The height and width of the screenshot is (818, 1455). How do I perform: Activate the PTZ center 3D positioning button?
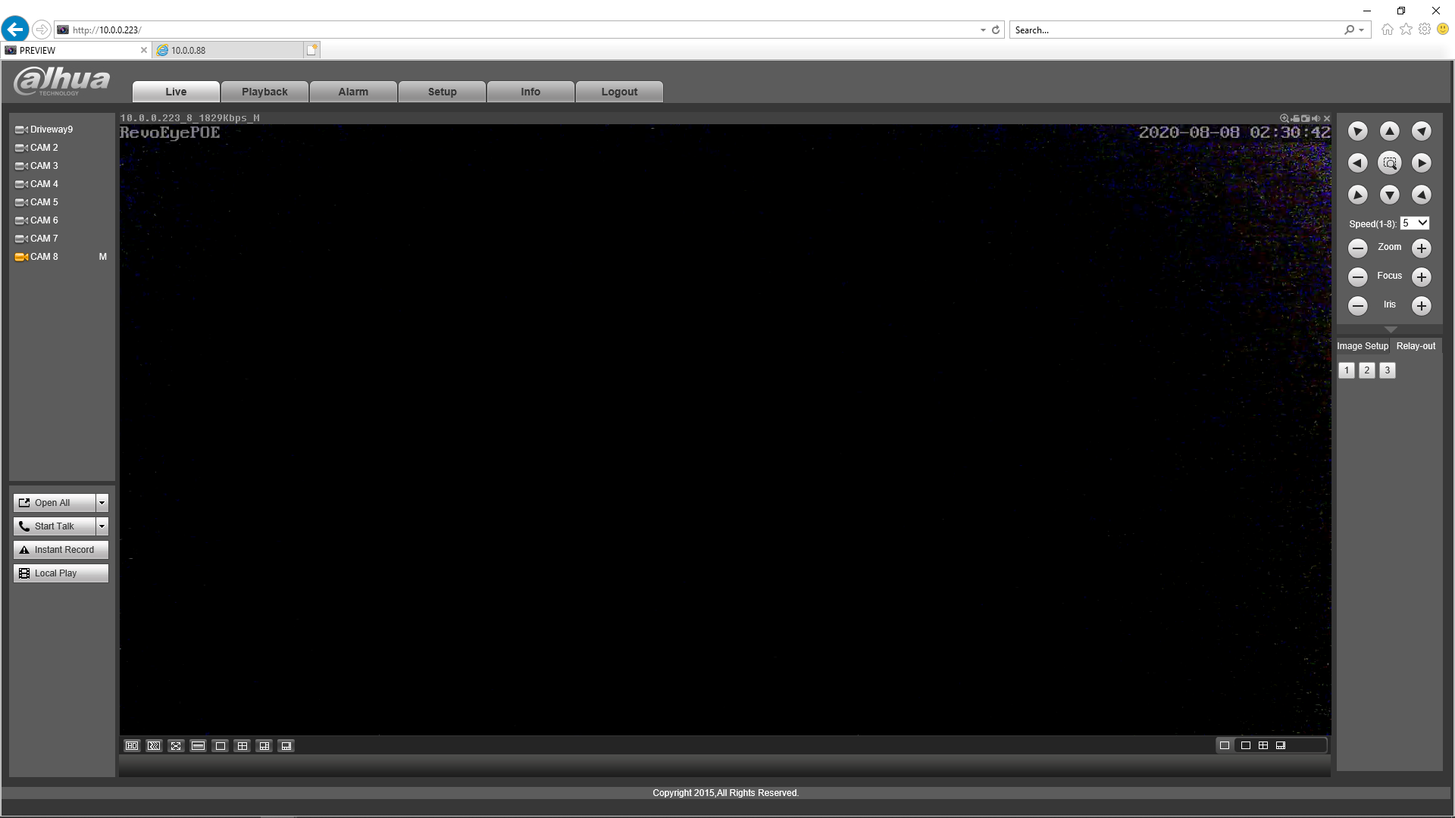tap(1389, 163)
